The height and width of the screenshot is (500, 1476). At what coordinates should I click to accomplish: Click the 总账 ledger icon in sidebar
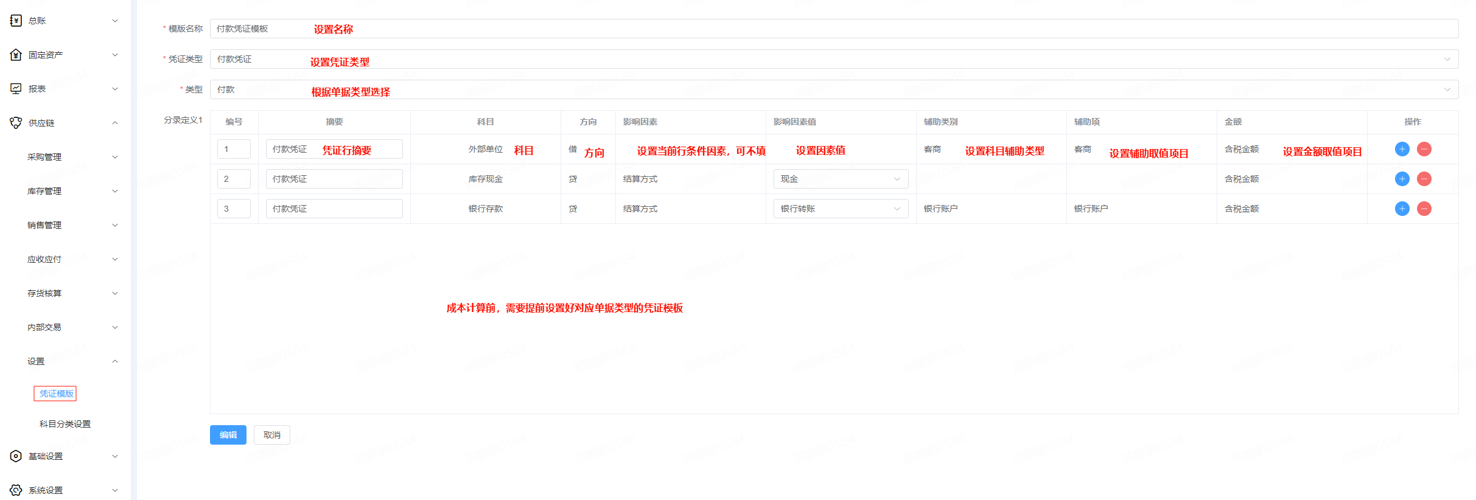(x=16, y=21)
